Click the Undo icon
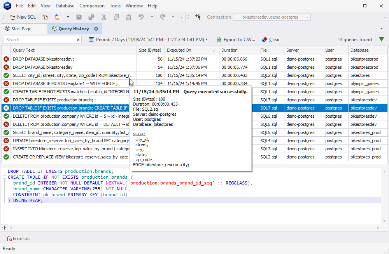Viewport: 389px width, 254px height. tap(141, 17)
